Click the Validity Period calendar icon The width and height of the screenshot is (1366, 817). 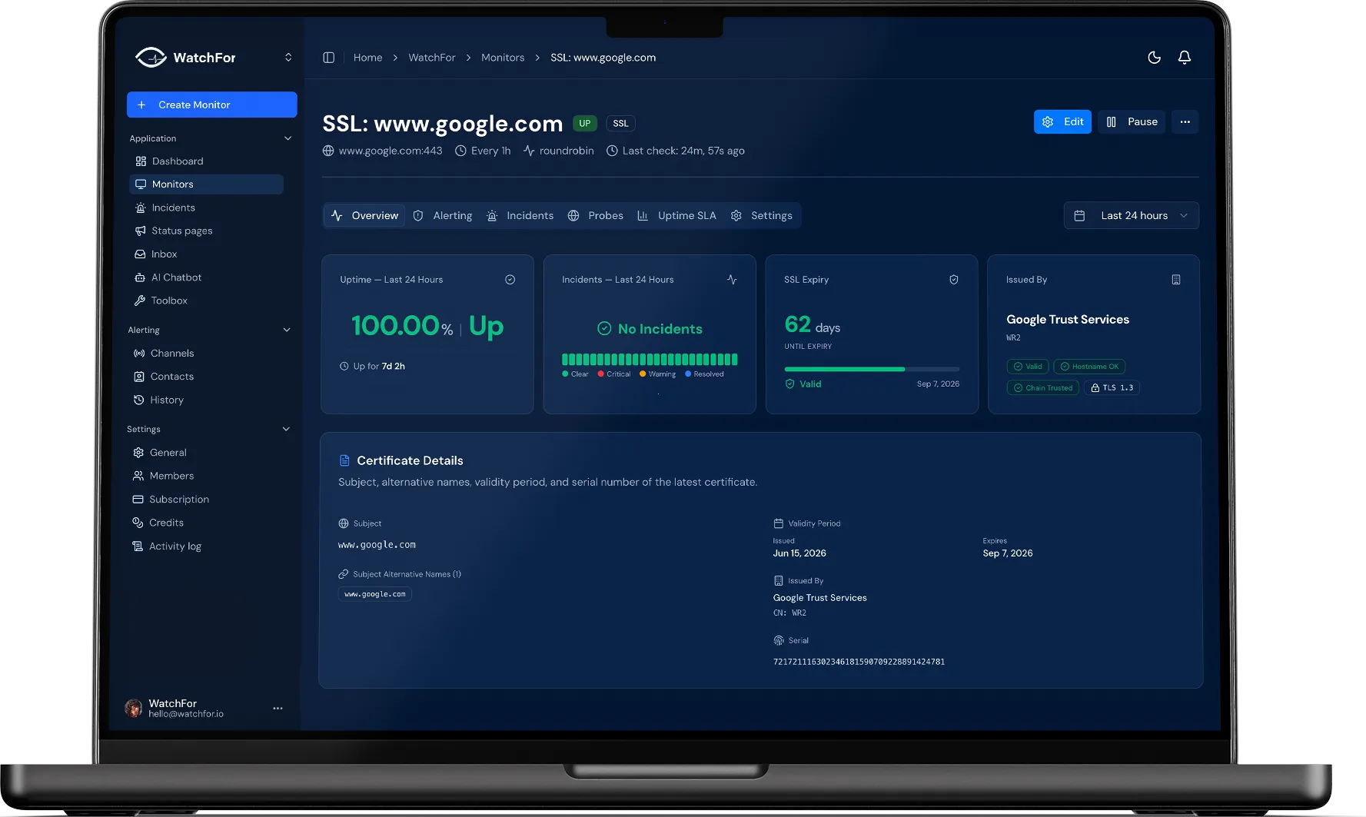click(x=778, y=523)
